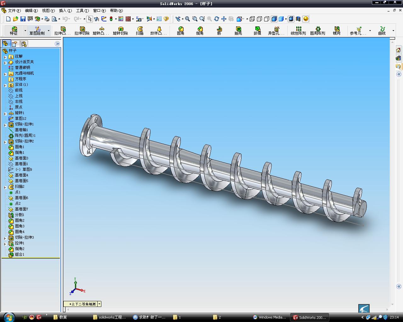Select the Pan tool
Image resolution: width=403 pixels, height=322 pixels.
click(224, 19)
